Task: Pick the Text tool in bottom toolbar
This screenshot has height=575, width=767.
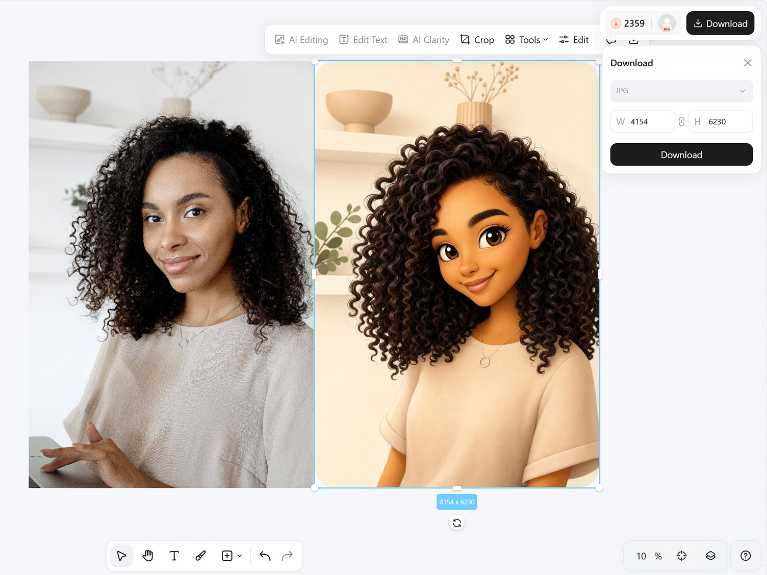Action: click(x=174, y=556)
